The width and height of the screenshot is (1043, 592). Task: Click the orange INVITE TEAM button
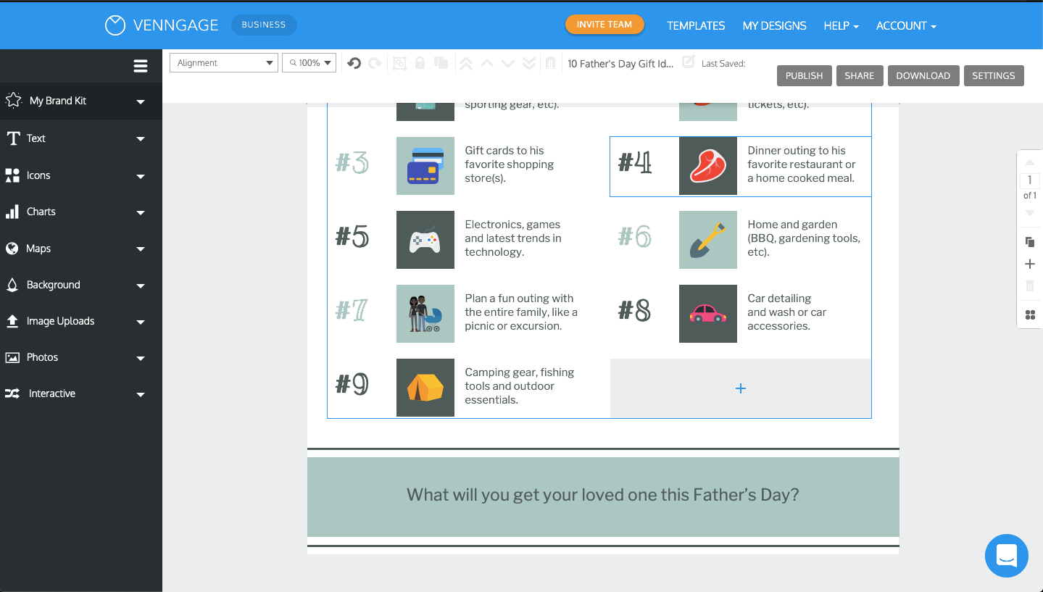pyautogui.click(x=604, y=24)
